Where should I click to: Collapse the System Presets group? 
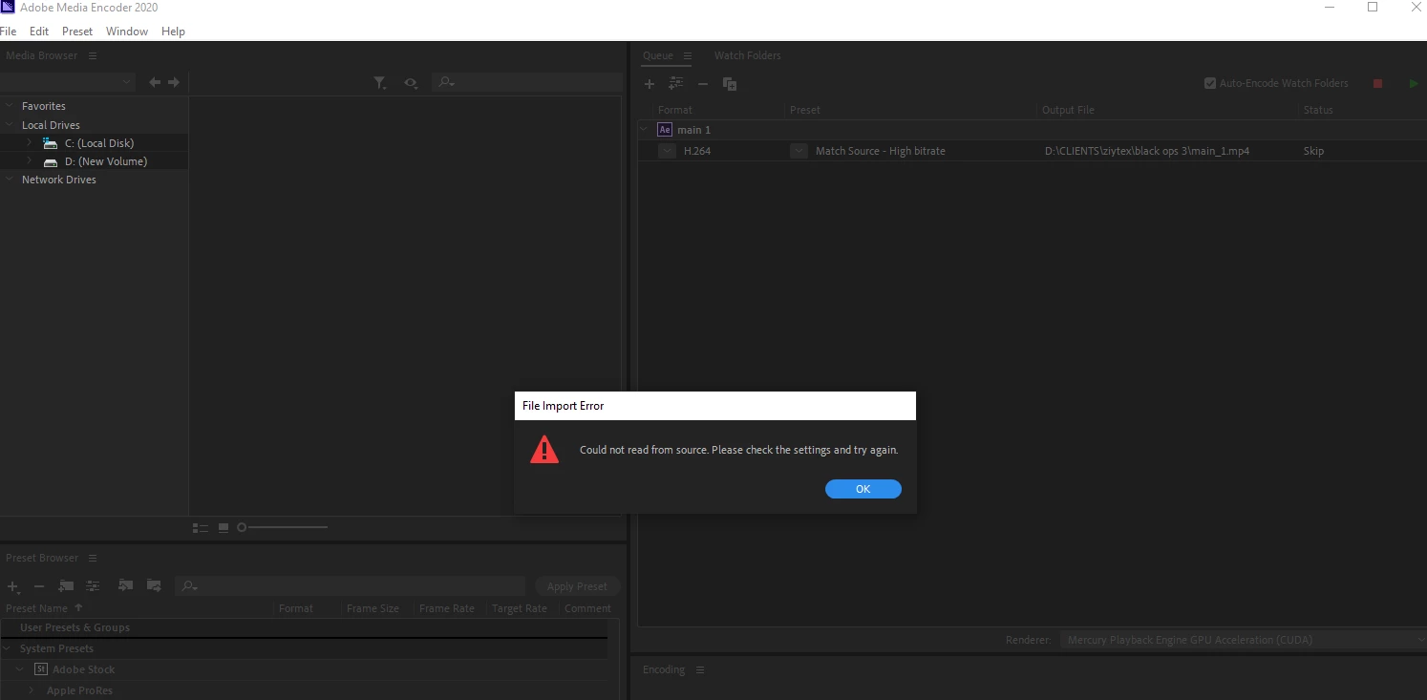9,648
